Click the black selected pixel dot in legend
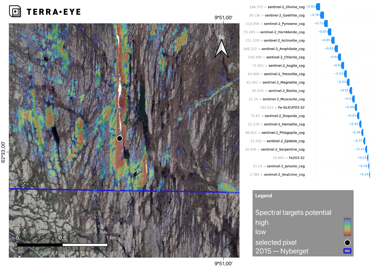The image size is (375, 271). 347,243
